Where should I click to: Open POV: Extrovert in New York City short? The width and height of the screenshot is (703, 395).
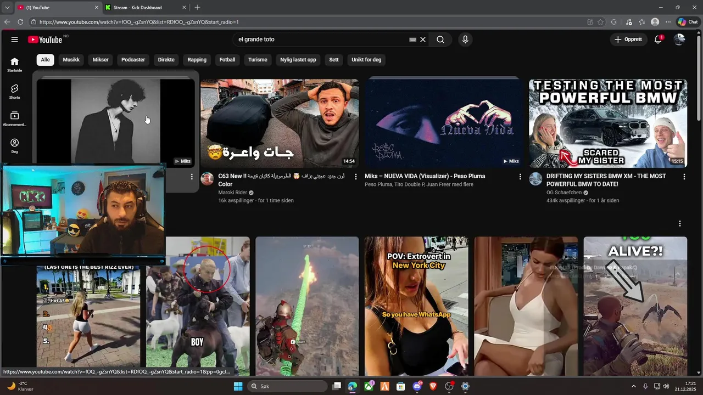point(416,306)
